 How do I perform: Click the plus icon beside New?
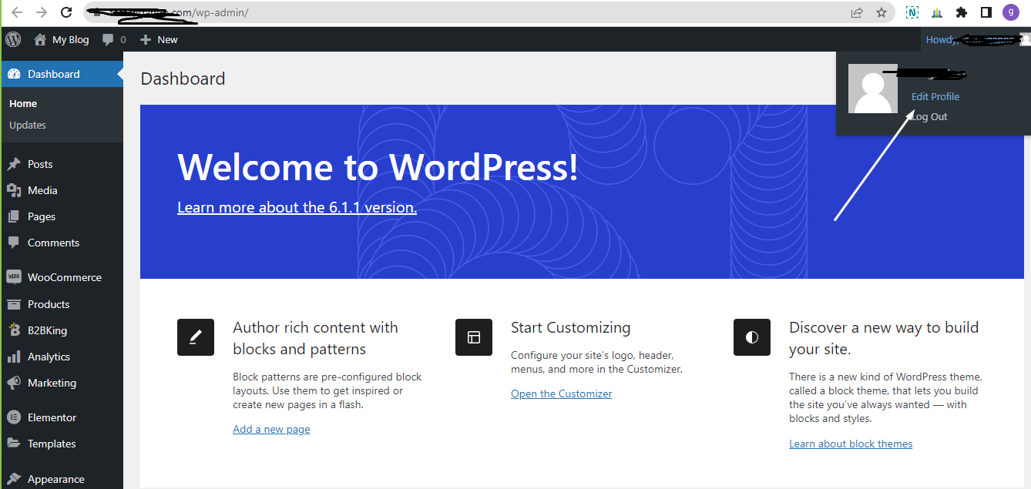point(146,39)
